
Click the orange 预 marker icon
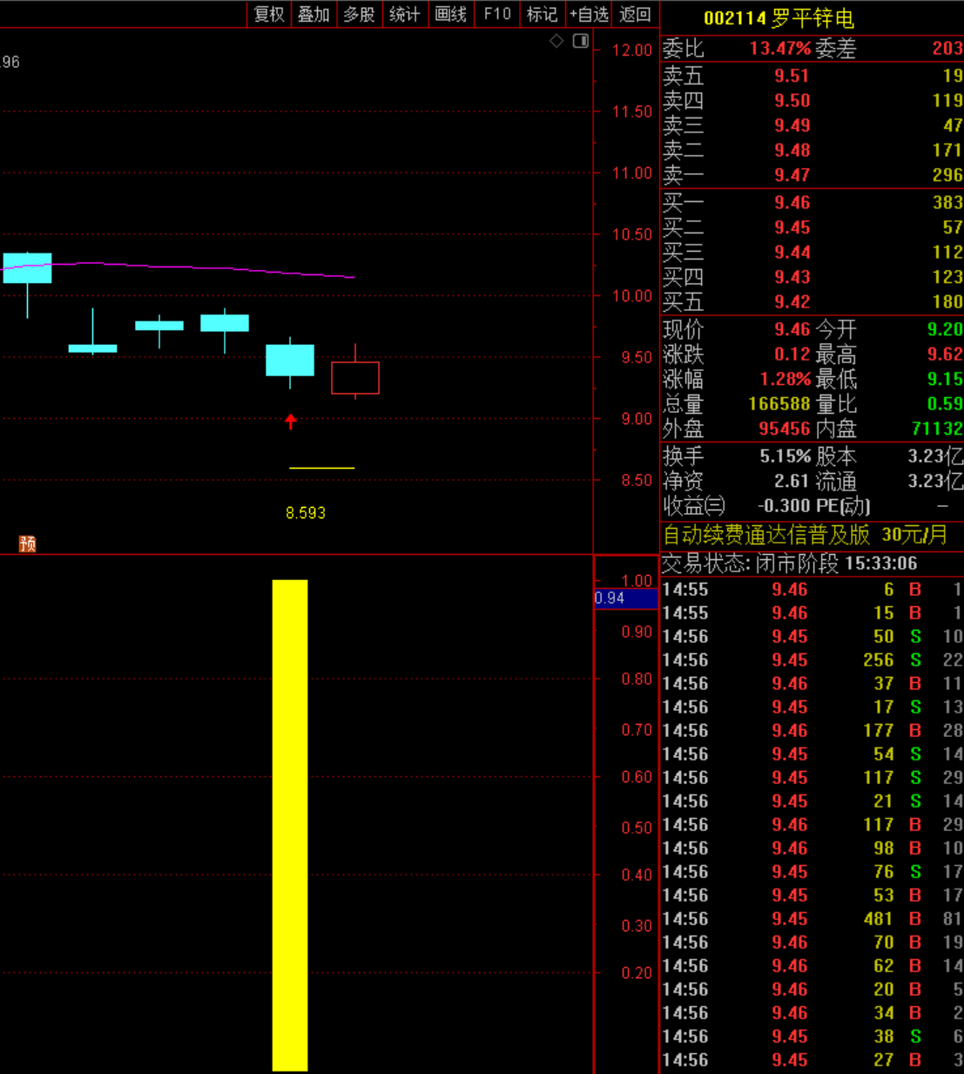28,544
